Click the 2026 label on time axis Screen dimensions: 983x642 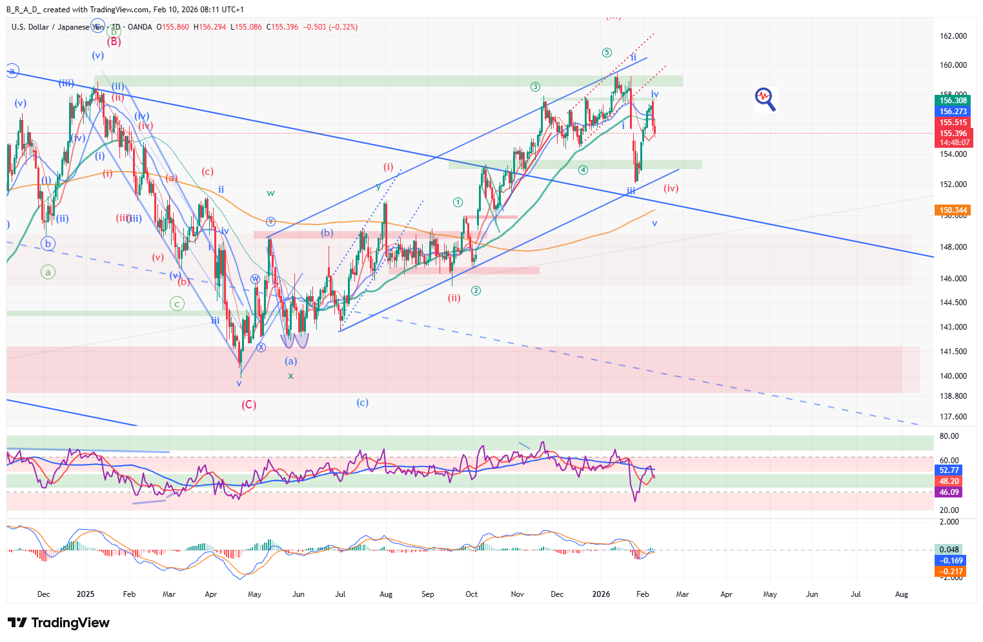click(601, 594)
